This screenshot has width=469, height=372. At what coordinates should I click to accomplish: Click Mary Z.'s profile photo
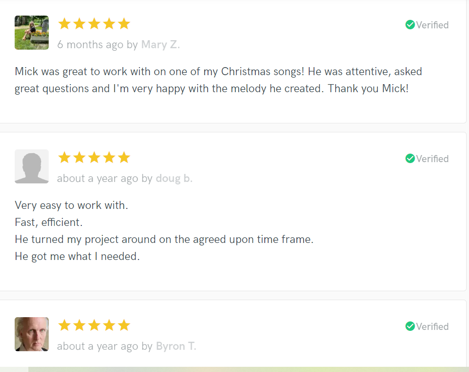[32, 33]
